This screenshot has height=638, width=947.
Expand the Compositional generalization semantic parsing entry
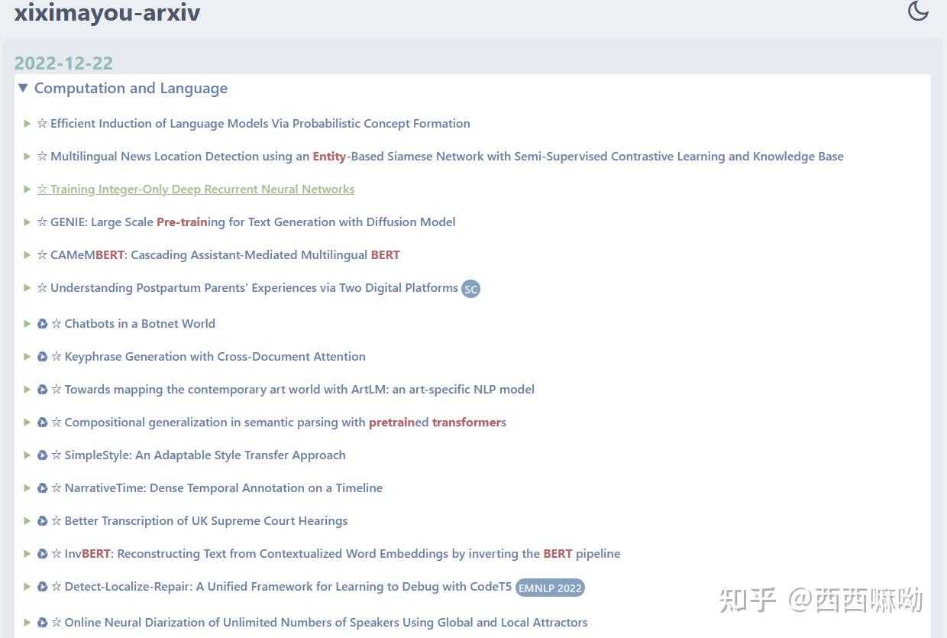[x=27, y=422]
